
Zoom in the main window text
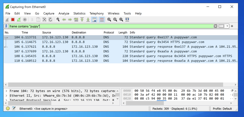pyautogui.click(x=109, y=20)
